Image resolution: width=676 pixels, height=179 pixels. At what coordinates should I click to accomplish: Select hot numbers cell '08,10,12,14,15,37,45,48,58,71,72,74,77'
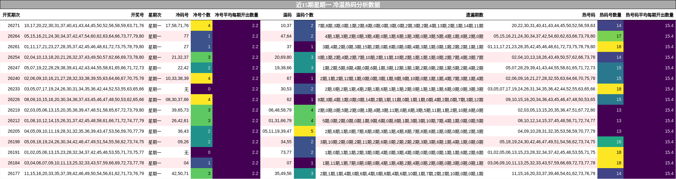point(556,121)
